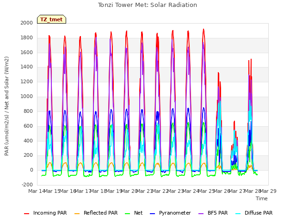Click the 1000 y-axis tick label
This screenshot has width=296, height=222.
[x=27, y=96]
